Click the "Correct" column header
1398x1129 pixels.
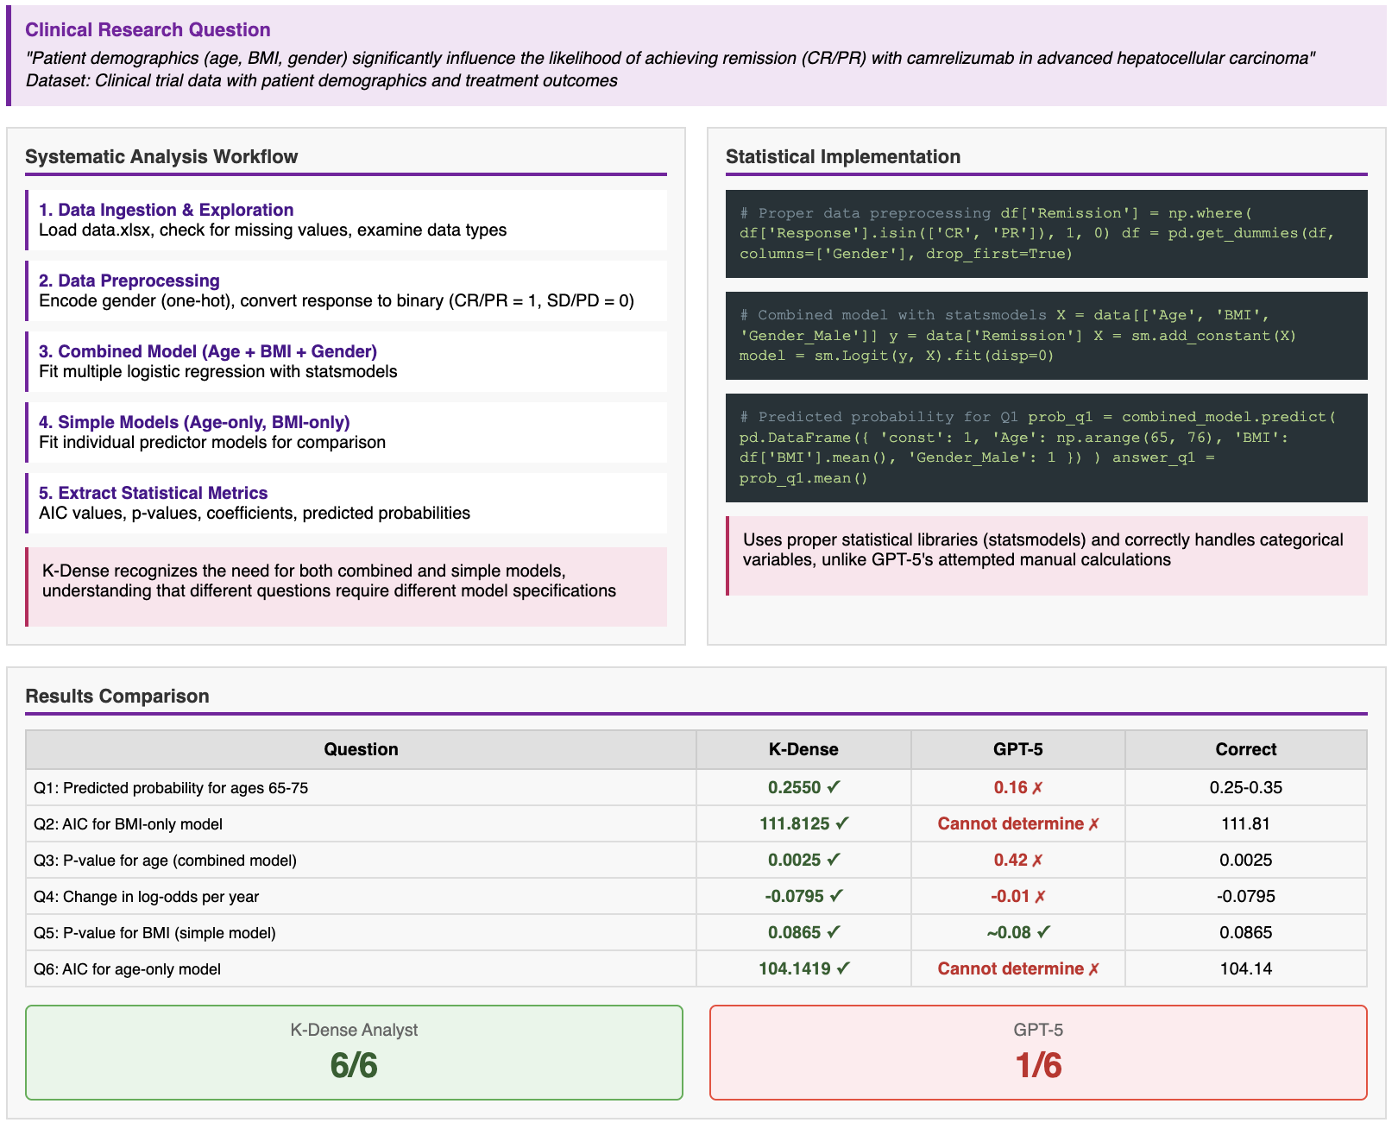click(x=1246, y=749)
